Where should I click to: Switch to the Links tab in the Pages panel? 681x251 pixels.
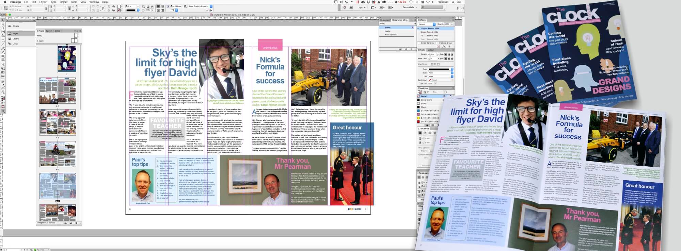click(58, 31)
